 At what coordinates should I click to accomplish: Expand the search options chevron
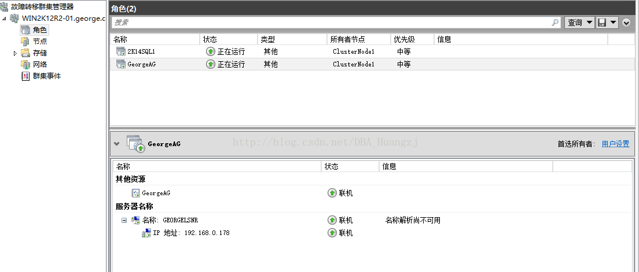tap(626, 23)
